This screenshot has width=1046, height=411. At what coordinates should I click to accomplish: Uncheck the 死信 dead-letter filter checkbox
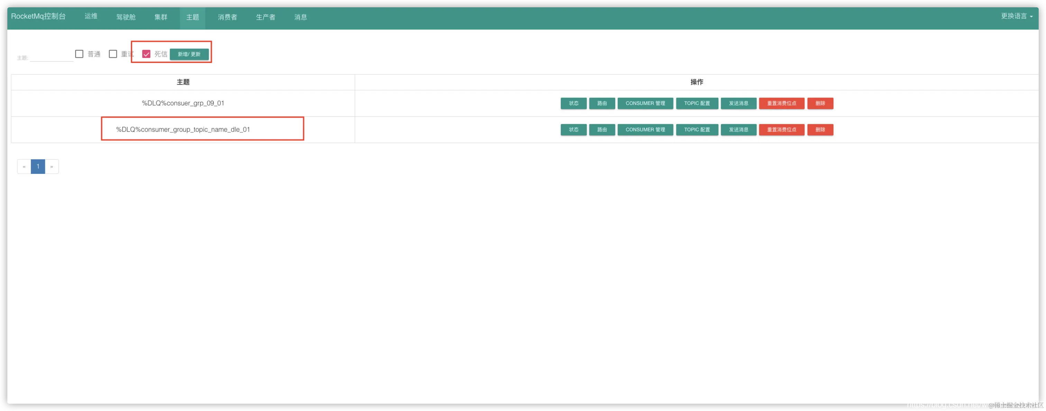[146, 54]
